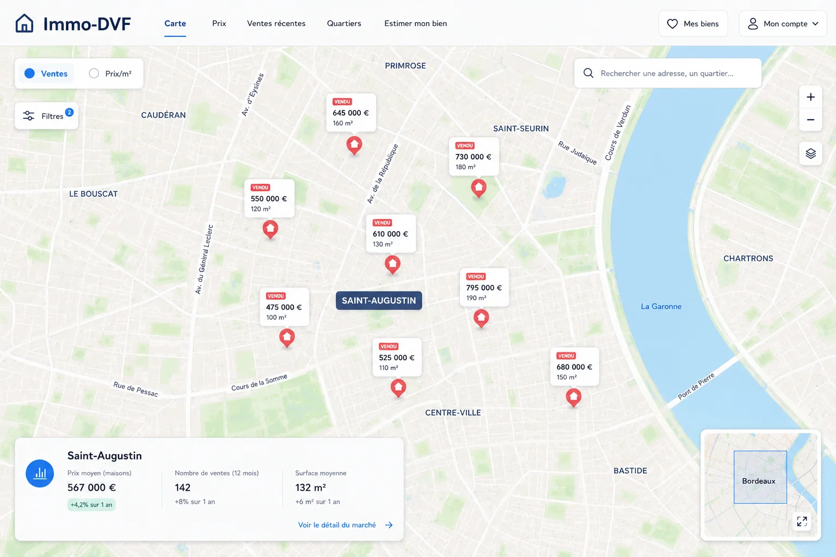Open the map layers selector
The height and width of the screenshot is (557, 836).
810,154
